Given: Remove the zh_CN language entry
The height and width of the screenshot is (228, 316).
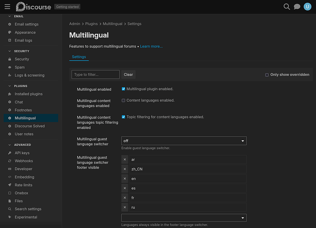Looking at the screenshot, I should click(x=125, y=169).
